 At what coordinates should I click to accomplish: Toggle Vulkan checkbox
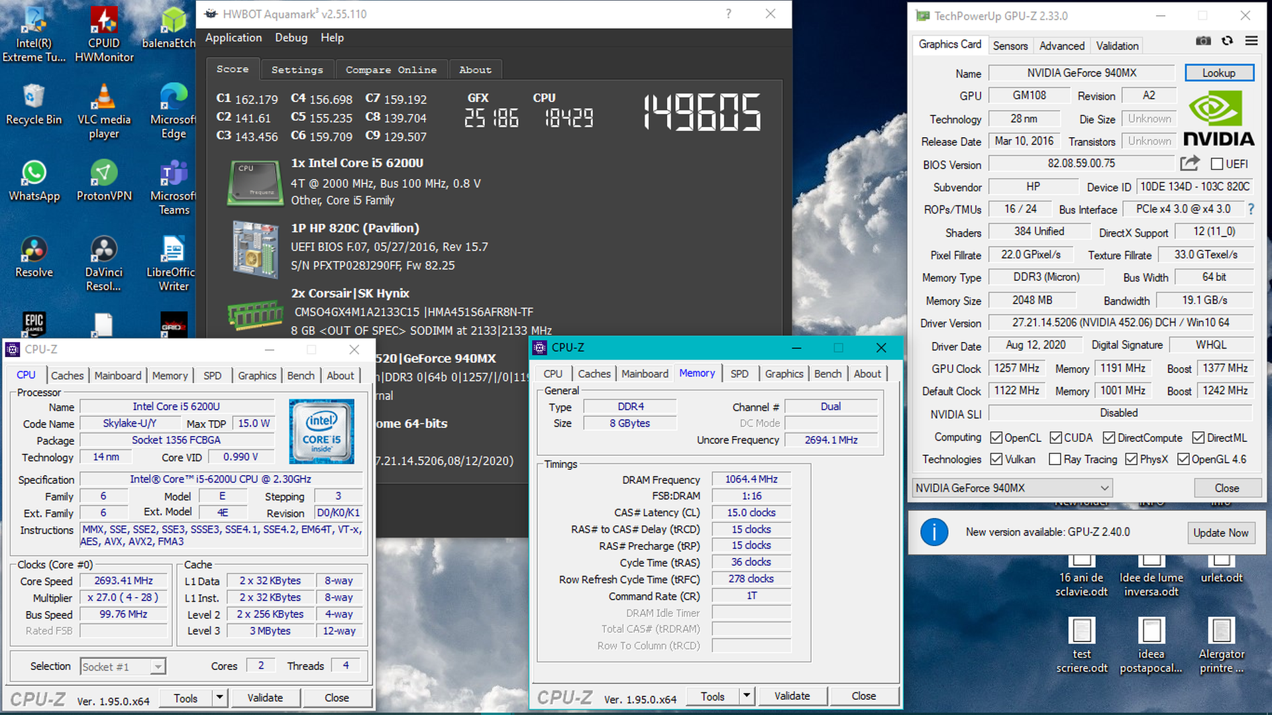point(996,459)
